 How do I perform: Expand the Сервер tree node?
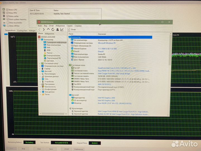click(40, 69)
